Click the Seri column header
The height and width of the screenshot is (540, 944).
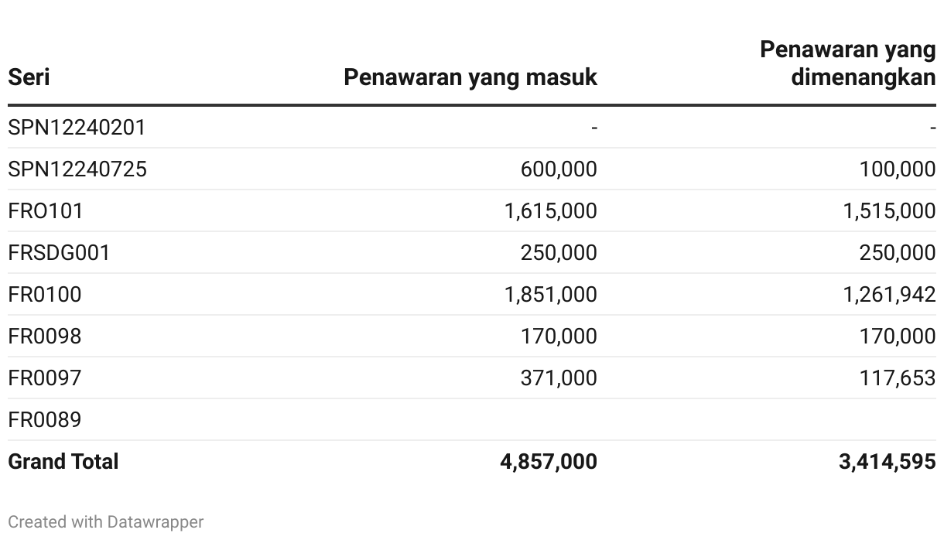point(29,77)
